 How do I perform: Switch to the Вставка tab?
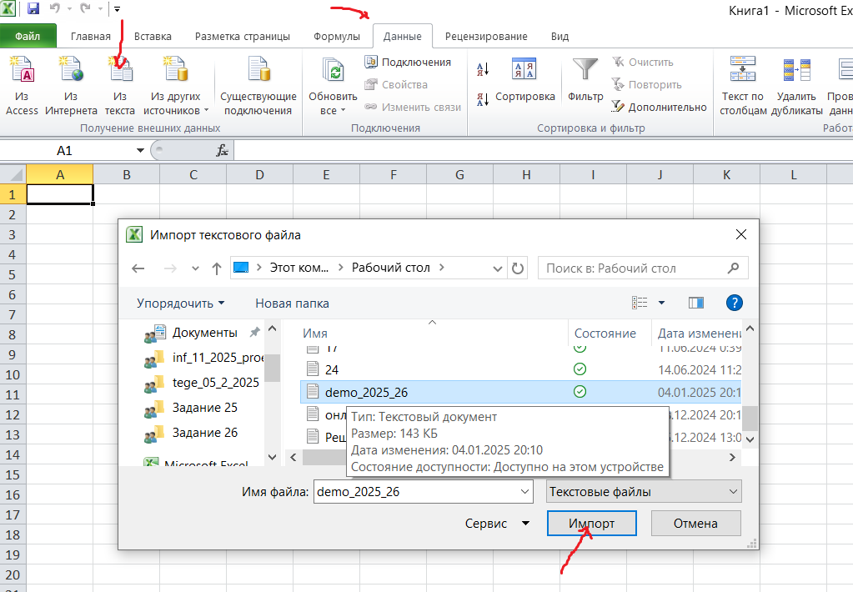[x=153, y=37]
